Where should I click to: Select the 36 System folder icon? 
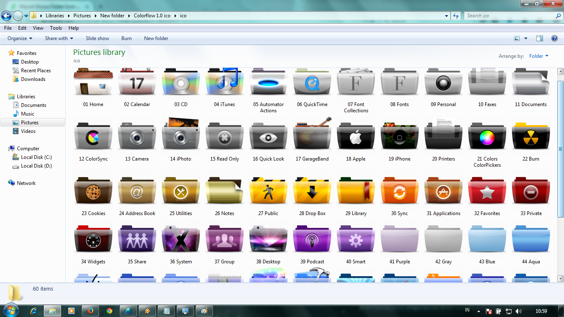[181, 239]
